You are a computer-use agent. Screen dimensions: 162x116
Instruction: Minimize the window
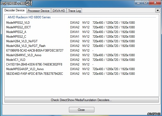pos(138,3)
